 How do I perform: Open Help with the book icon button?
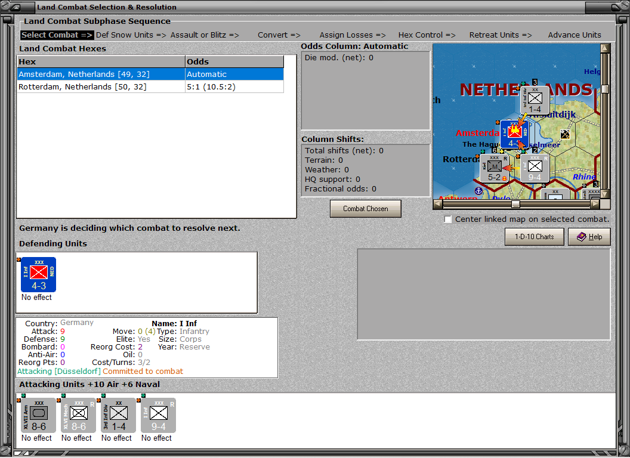589,237
